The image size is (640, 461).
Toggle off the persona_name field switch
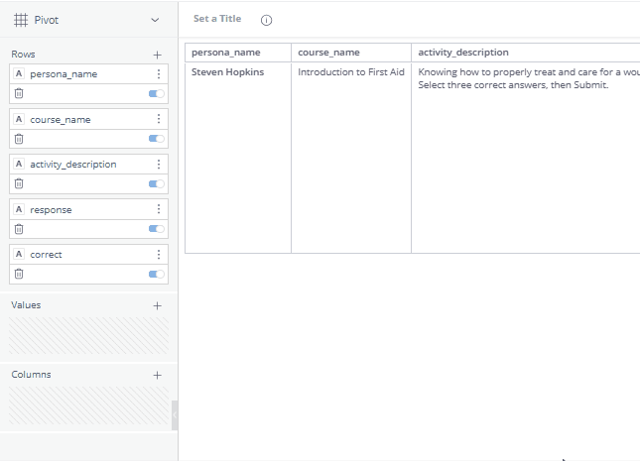click(x=157, y=93)
